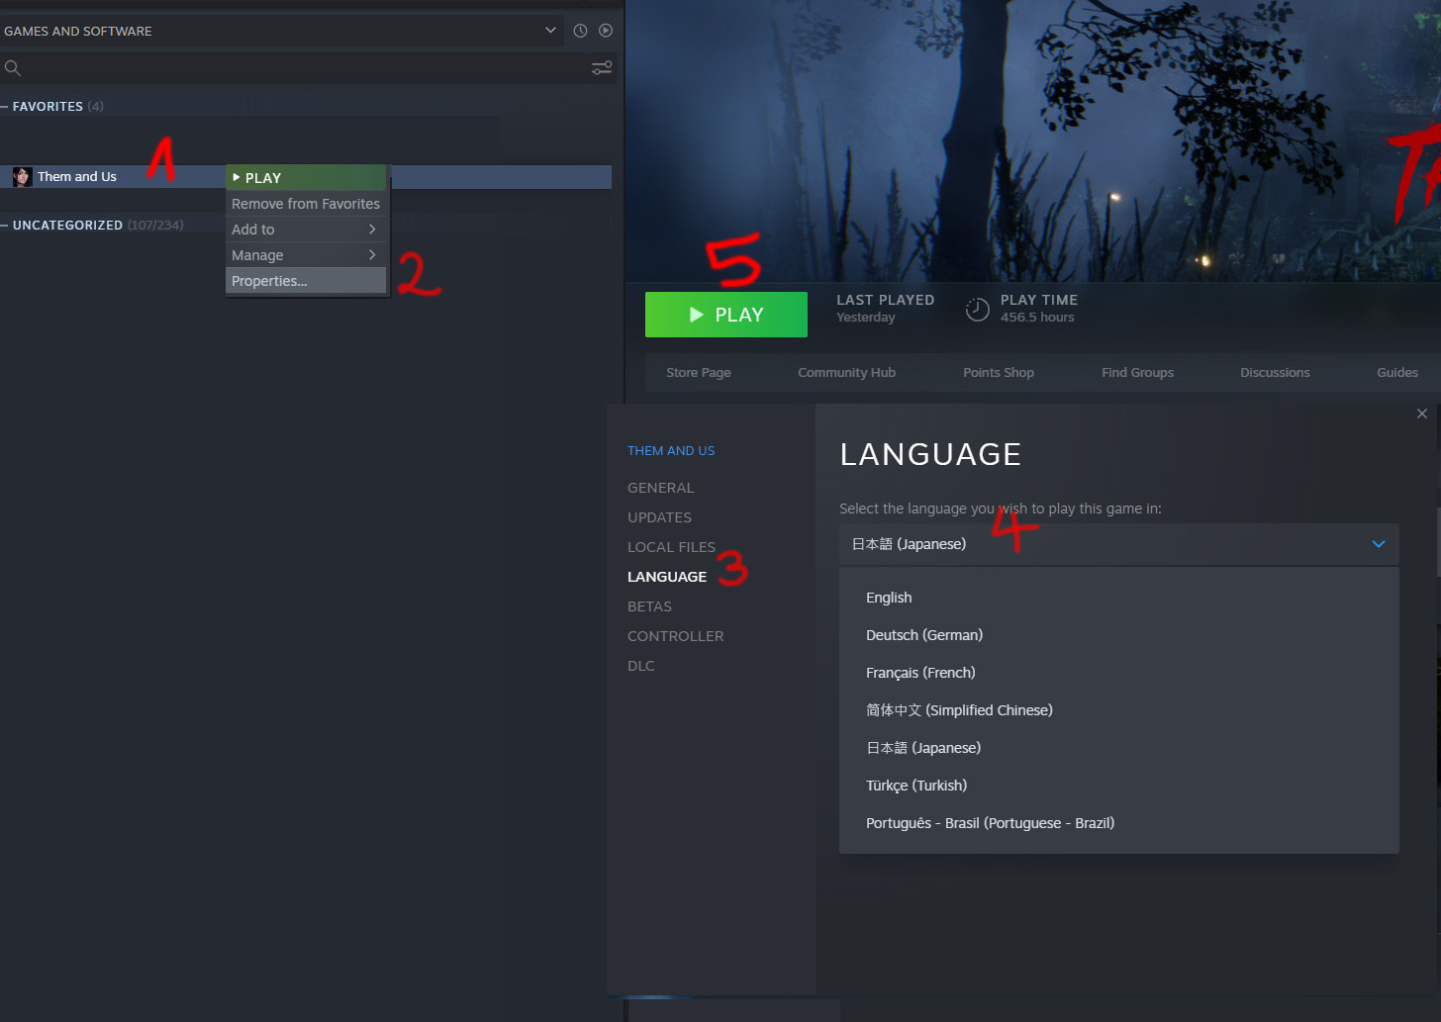Click the library search input field

tap(297, 68)
